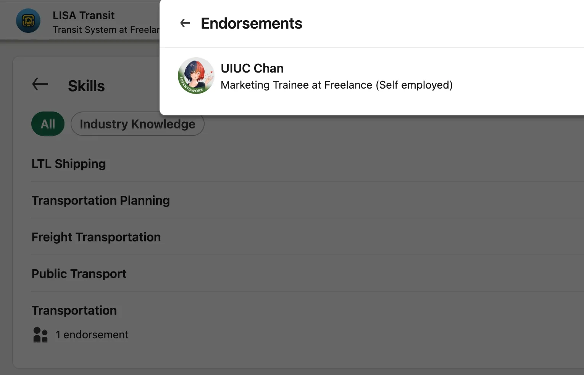The image size is (584, 375).
Task: Open the Transportation Planning skill
Action: point(100,200)
